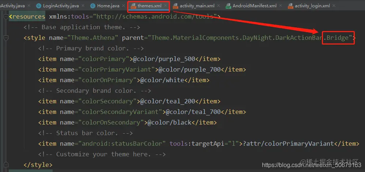
Task: Click the @color/black value
Action: pyautogui.click(x=170, y=122)
